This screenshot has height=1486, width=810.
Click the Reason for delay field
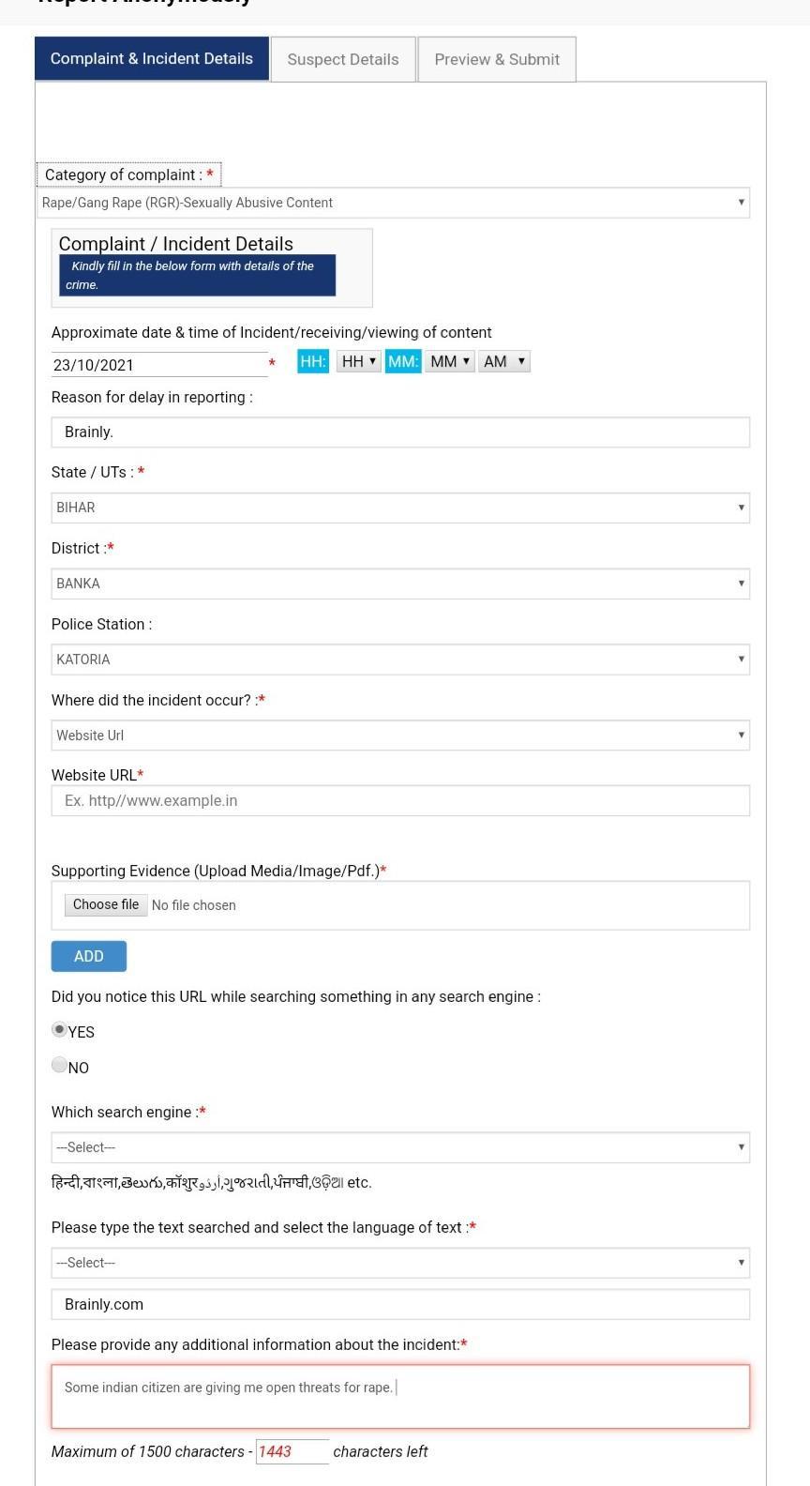(400, 432)
